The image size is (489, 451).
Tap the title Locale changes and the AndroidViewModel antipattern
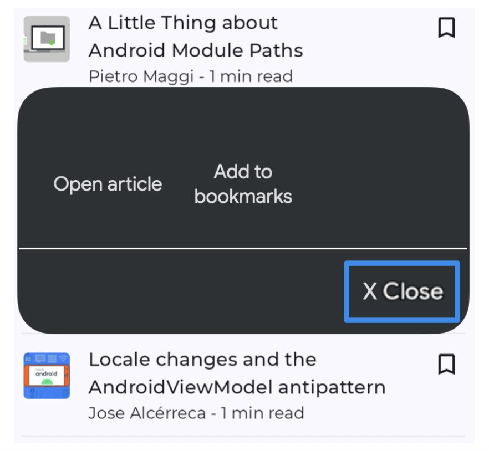(x=237, y=373)
